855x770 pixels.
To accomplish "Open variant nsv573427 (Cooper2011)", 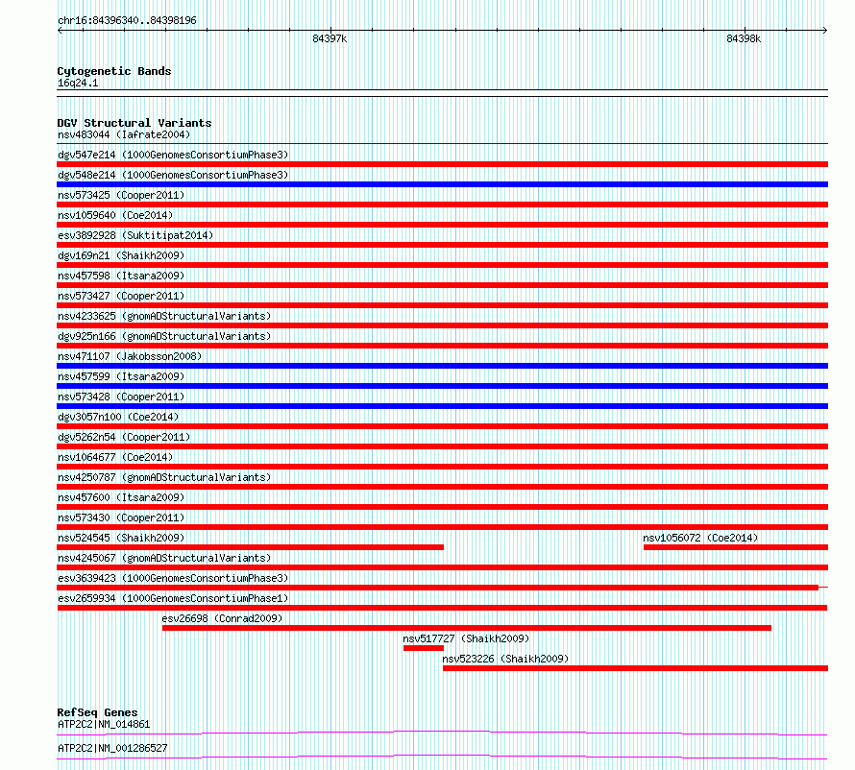I will click(x=121, y=296).
